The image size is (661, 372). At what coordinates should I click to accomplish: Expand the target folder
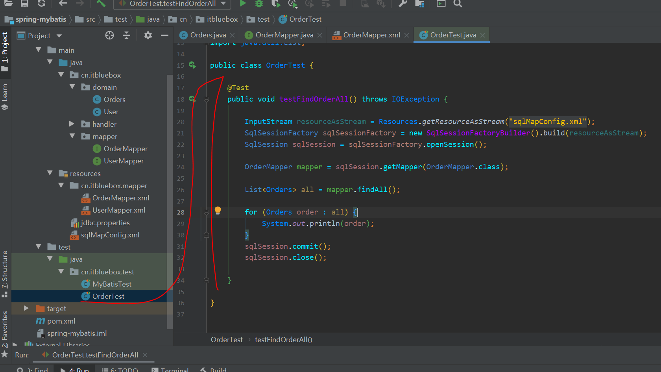tap(26, 308)
